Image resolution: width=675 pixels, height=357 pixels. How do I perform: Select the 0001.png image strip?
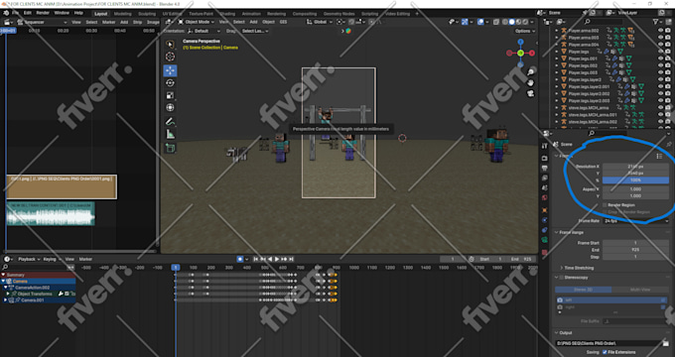pyautogui.click(x=62, y=186)
